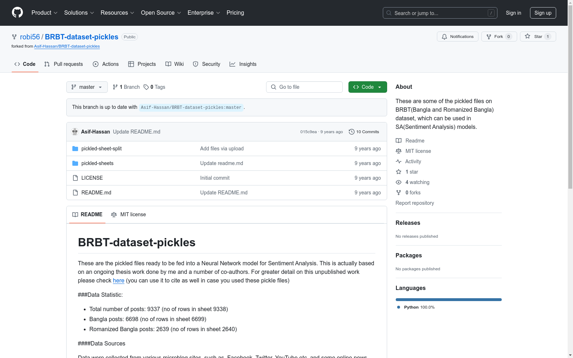
Task: Click the pulse icon beside Activity
Action: [x=399, y=161]
